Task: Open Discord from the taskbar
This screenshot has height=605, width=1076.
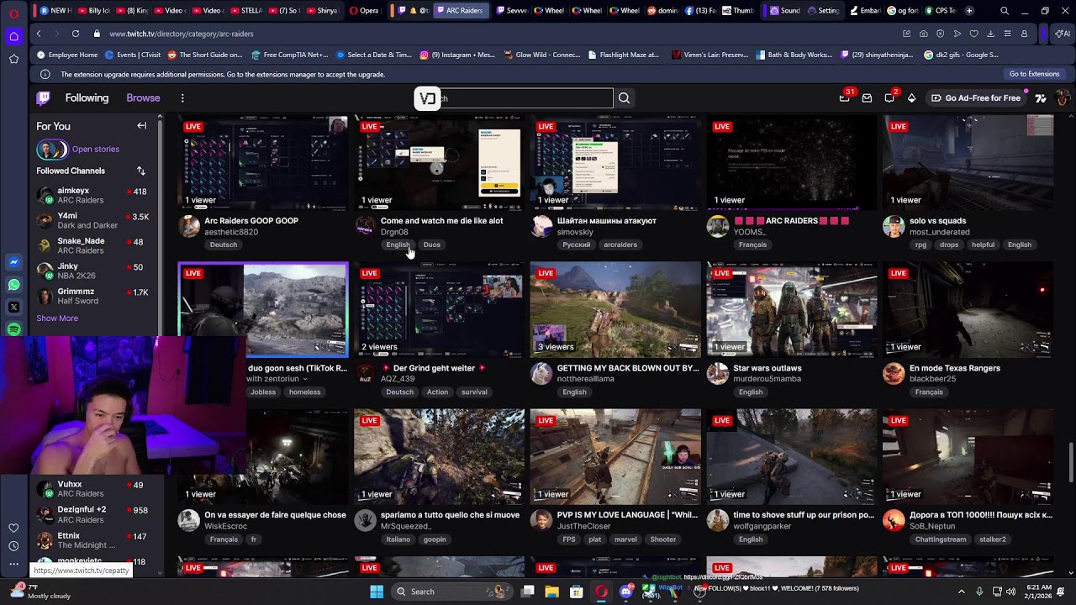Action: click(625, 592)
